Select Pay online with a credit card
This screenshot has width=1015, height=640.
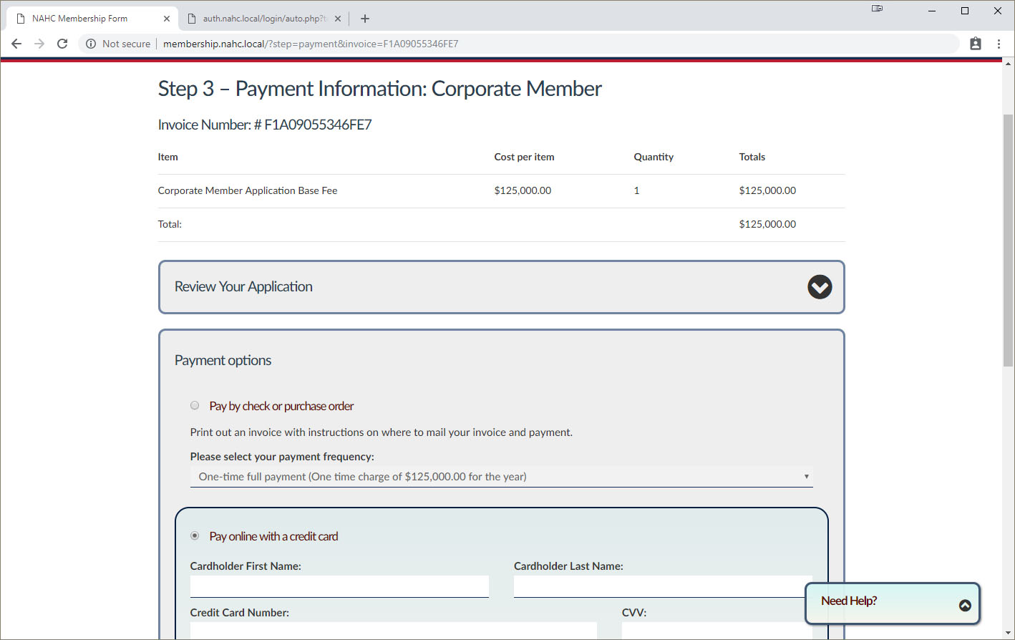point(195,536)
